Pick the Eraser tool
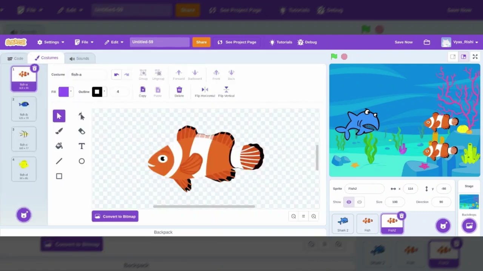Viewport: 483px width, 271px height. pos(82,131)
